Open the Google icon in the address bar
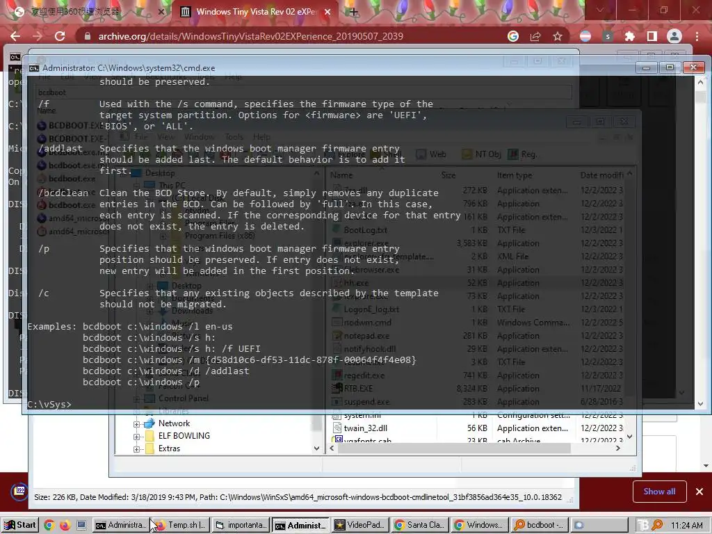Screen dimensions: 712x534 tap(513, 36)
